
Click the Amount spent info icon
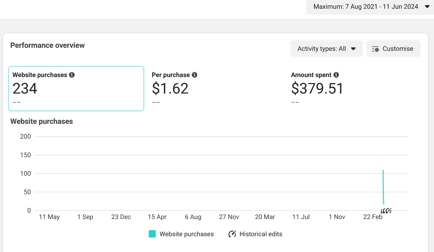click(336, 75)
